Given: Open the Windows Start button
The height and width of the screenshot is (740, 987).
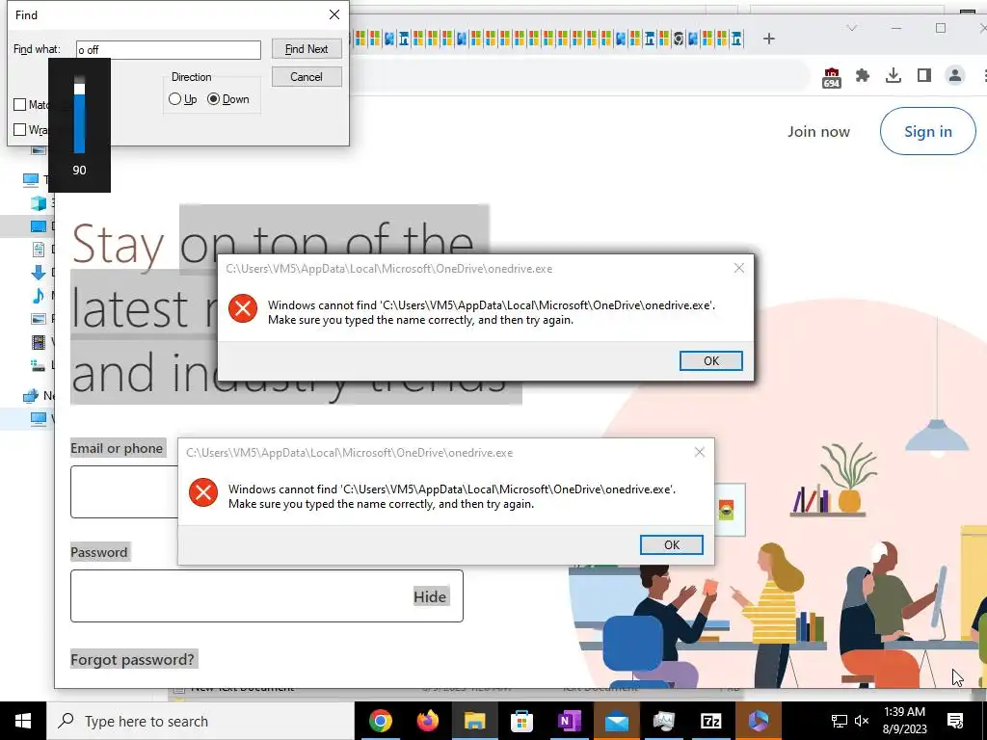Looking at the screenshot, I should pos(23,721).
